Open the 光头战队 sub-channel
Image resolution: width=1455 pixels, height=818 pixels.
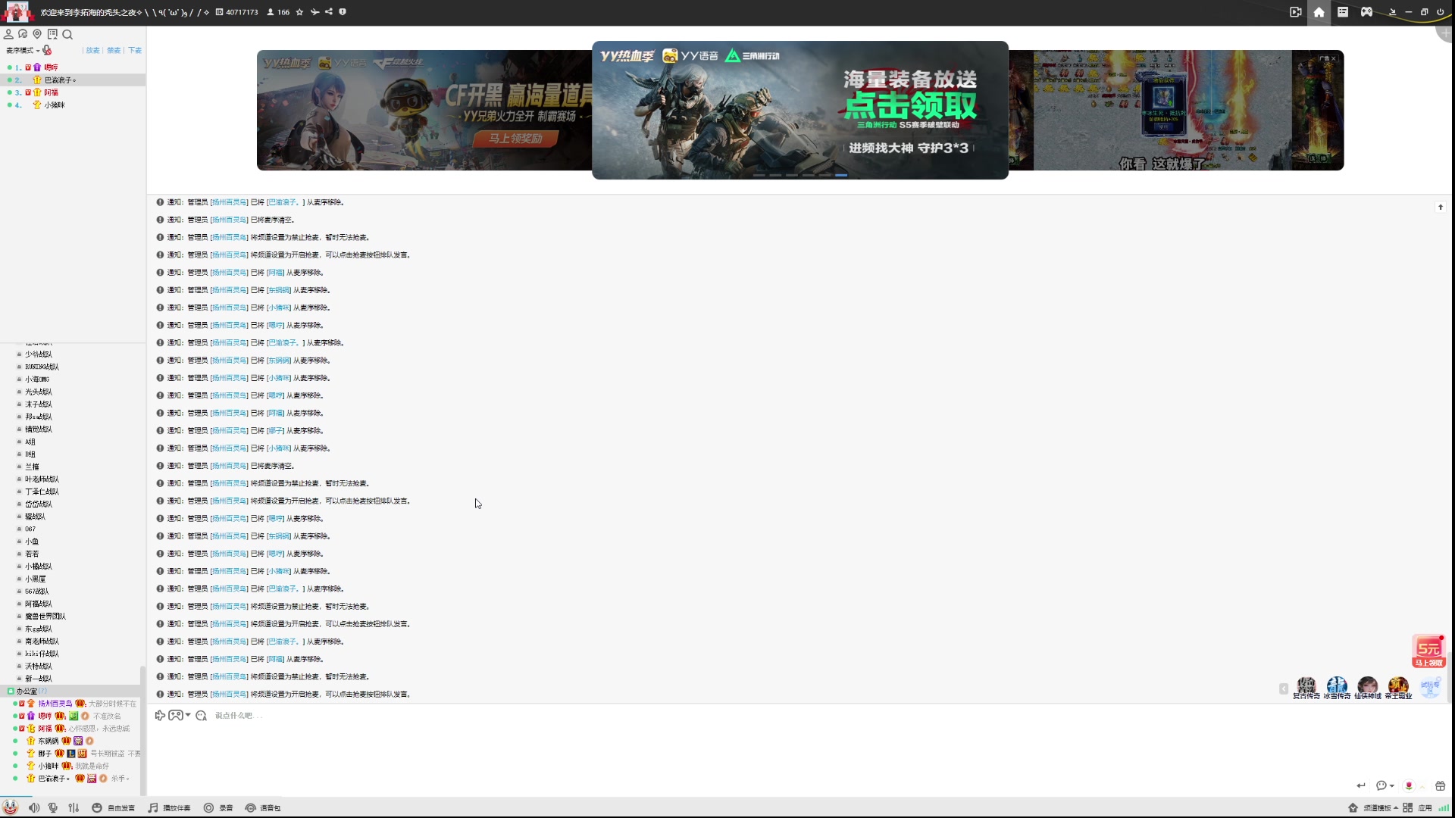tap(39, 392)
